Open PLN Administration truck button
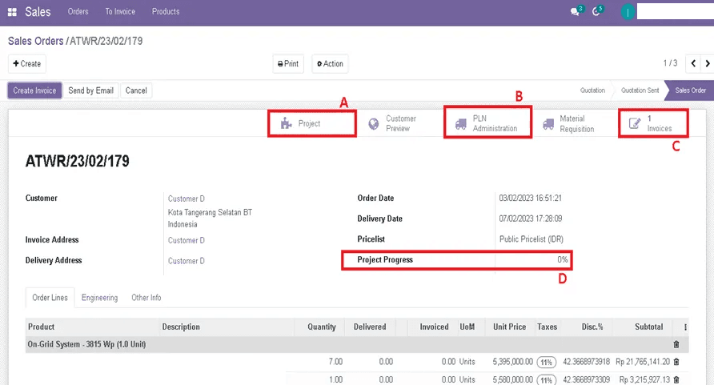This screenshot has width=714, height=385. 487,124
